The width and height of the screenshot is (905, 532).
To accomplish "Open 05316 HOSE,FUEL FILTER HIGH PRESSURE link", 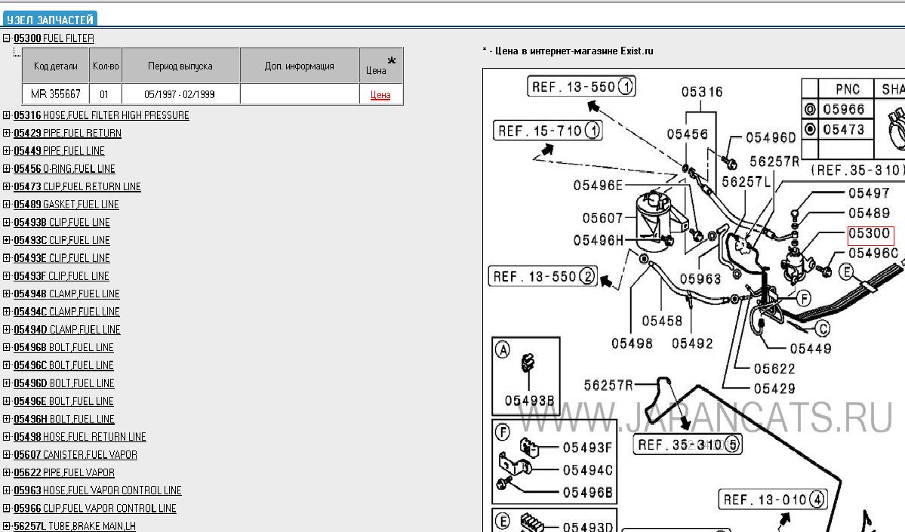I will tap(102, 115).
